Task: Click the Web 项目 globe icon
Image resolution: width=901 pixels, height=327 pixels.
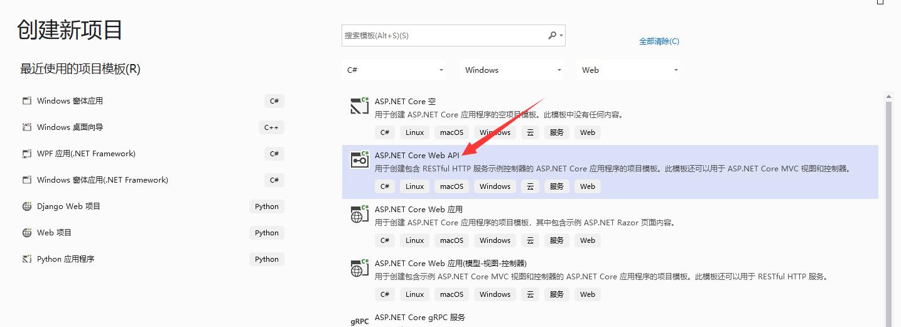Action: [27, 233]
